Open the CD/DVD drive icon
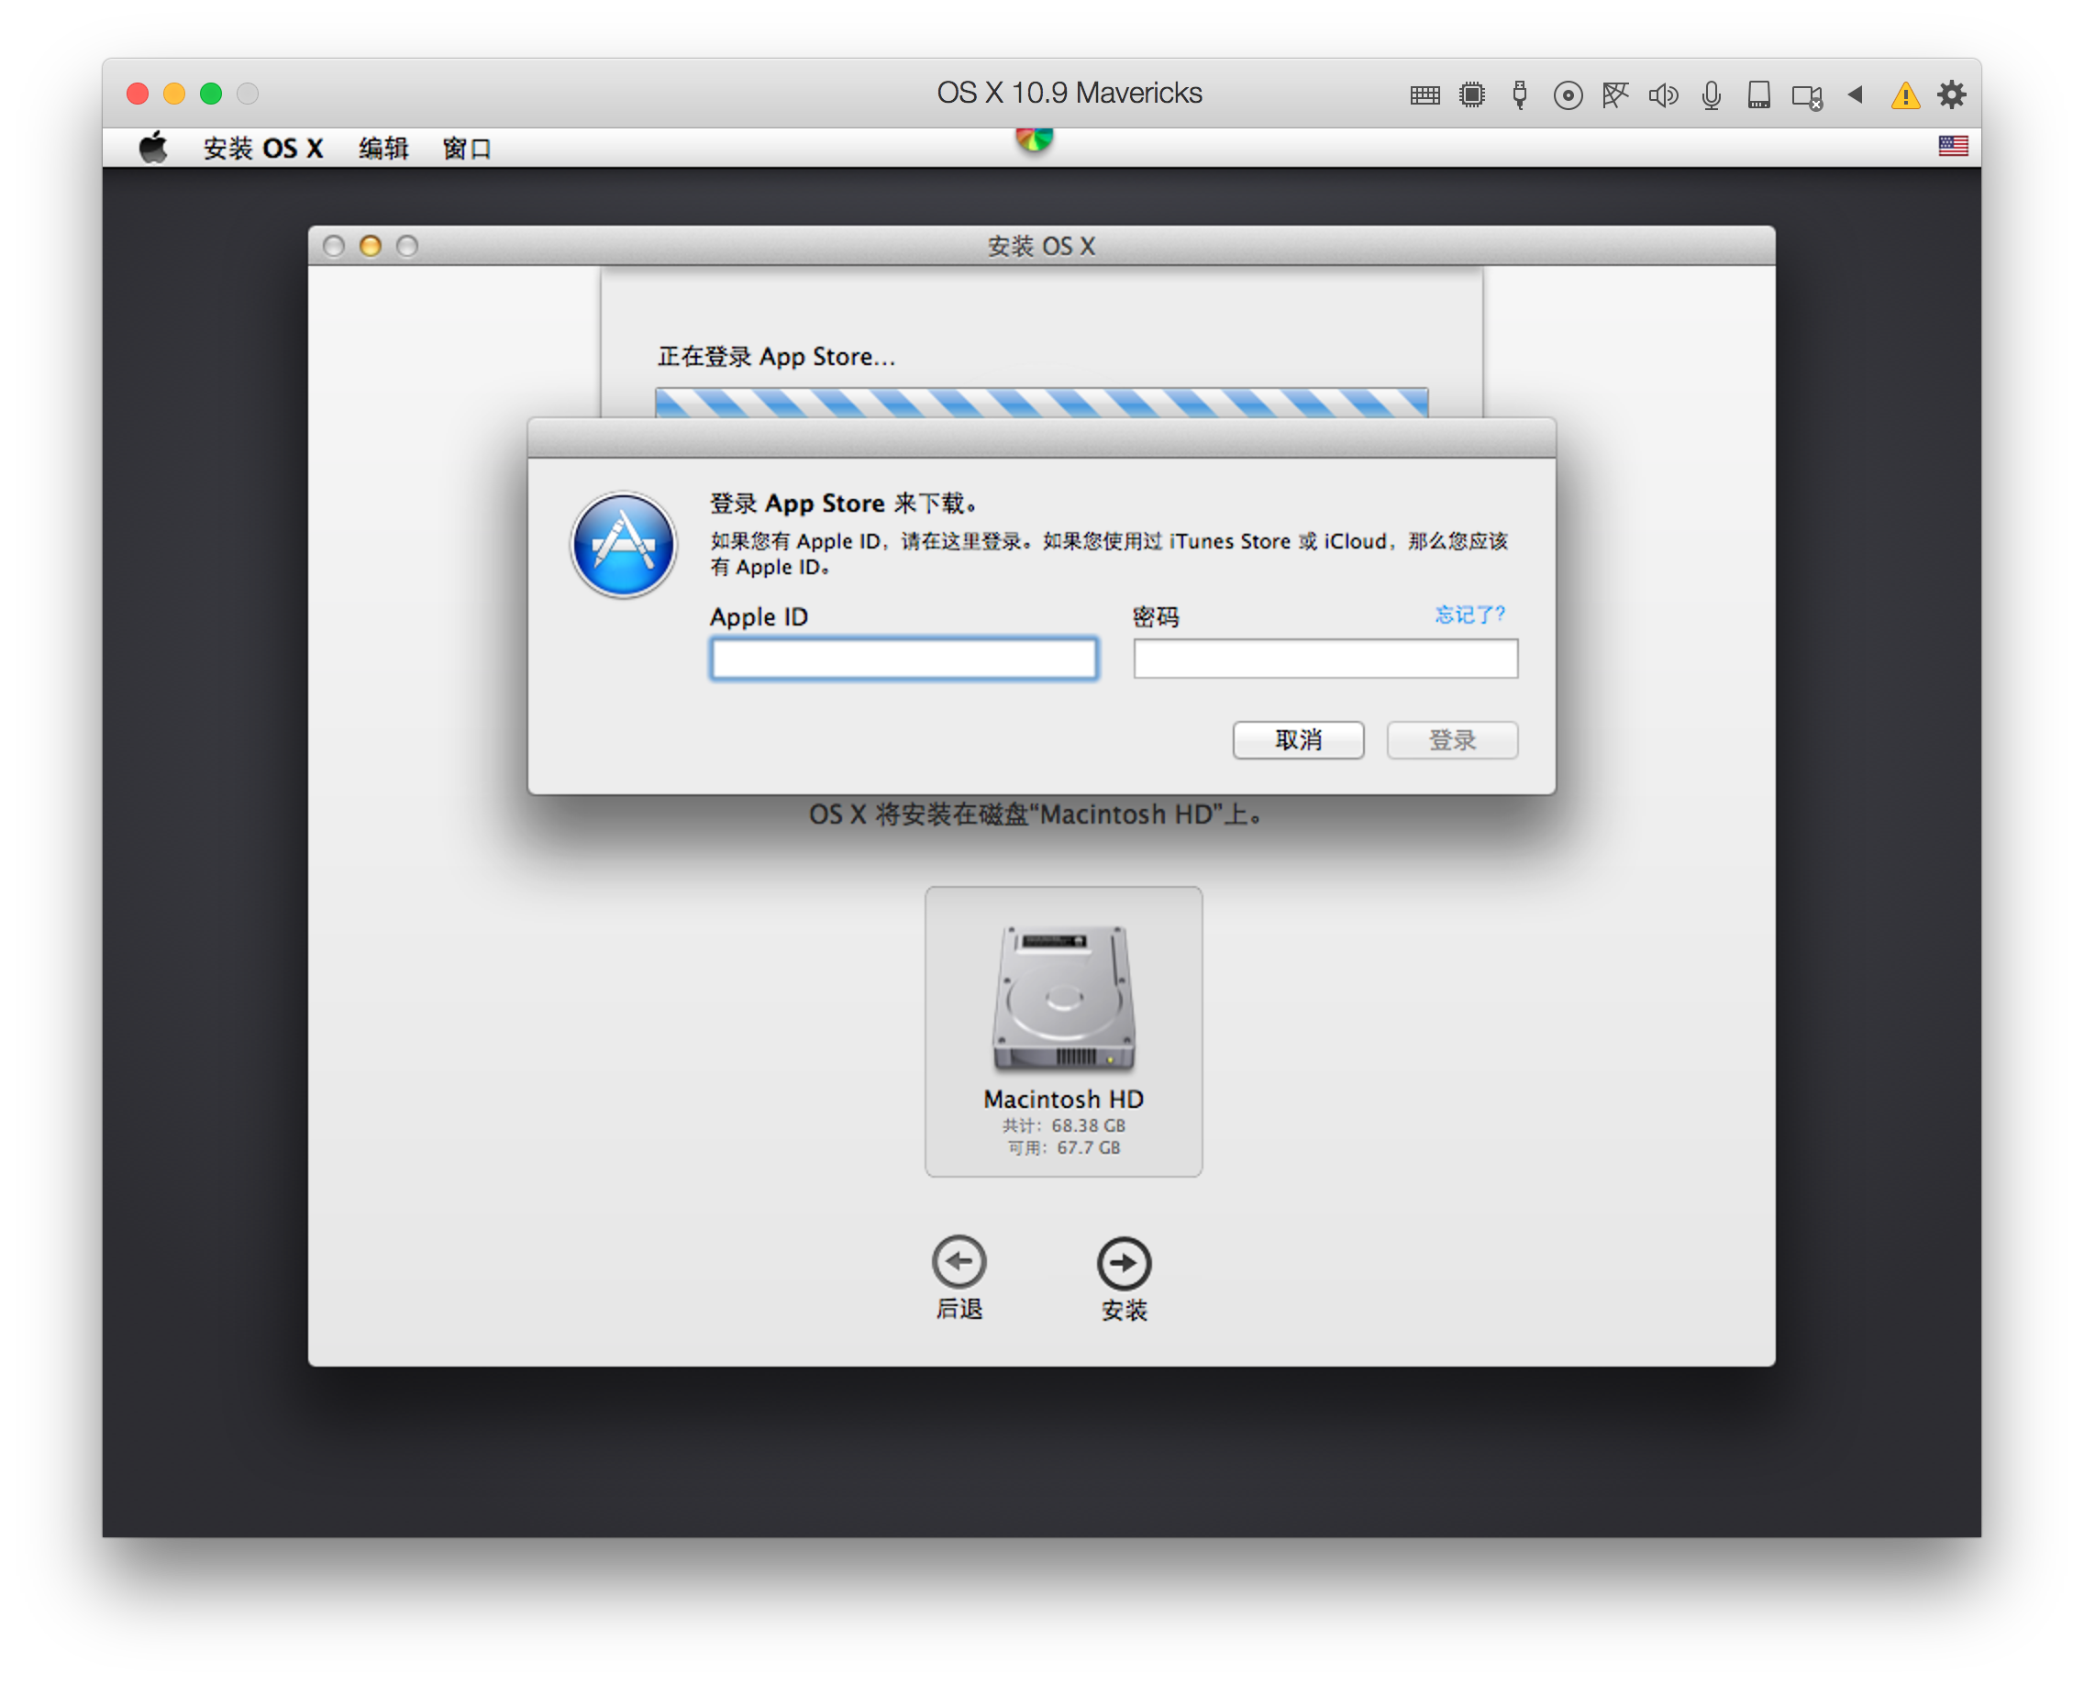This screenshot has width=2084, height=1684. coord(1568,95)
